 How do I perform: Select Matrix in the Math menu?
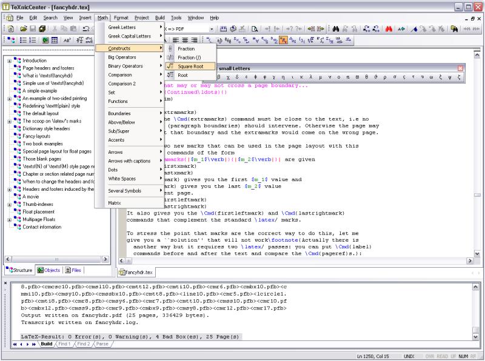tap(129, 203)
